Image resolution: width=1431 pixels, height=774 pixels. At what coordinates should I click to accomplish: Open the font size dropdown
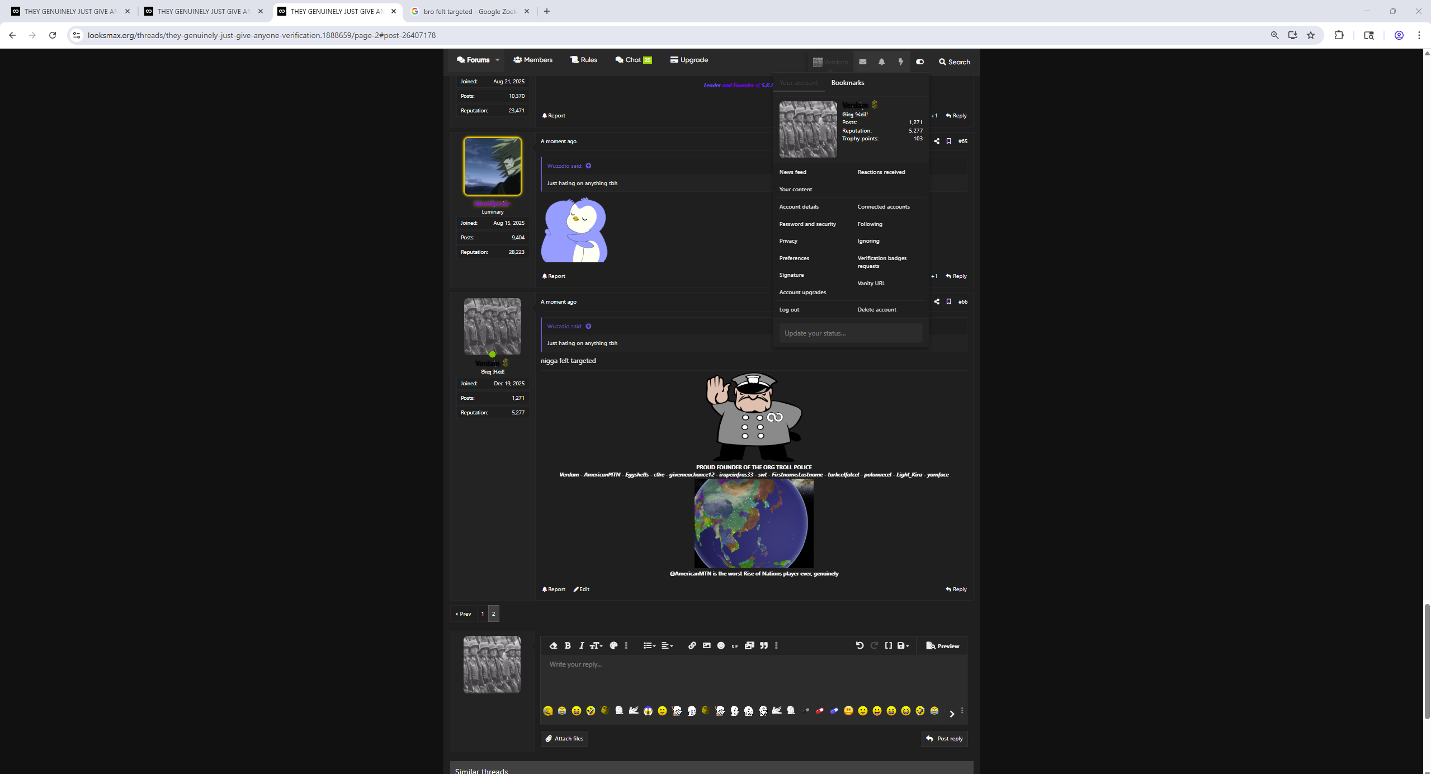click(x=596, y=645)
